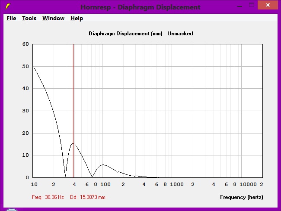This screenshot has height=211, width=281.
Task: Click the X-axis label 1000
Action: 177,184
